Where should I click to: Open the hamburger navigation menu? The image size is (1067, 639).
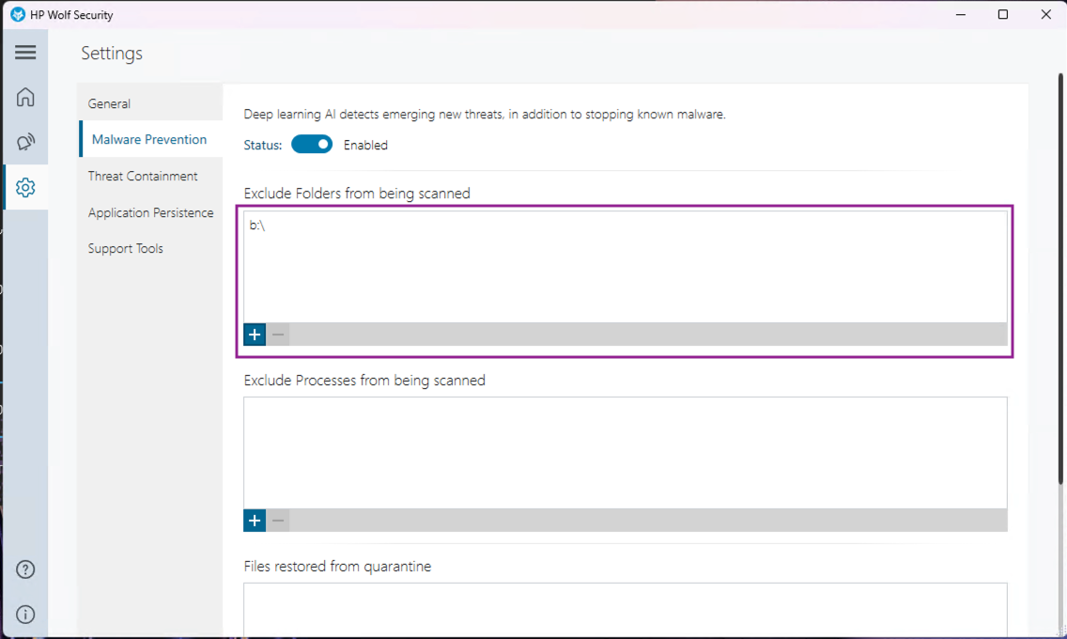coord(25,53)
